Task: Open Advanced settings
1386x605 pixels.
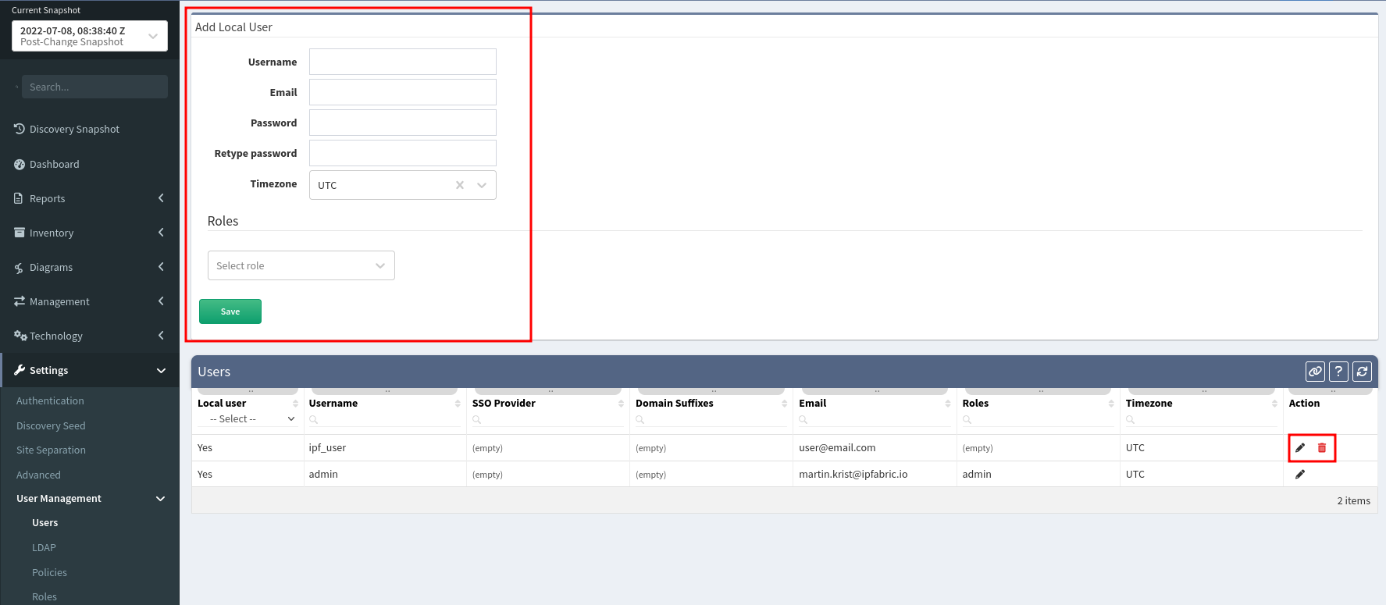Action: tap(38, 475)
